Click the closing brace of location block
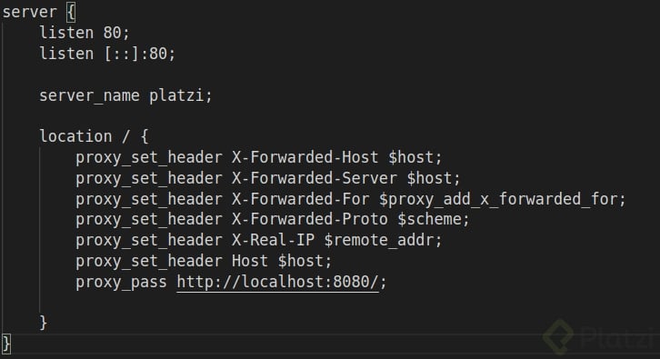Image resolution: width=660 pixels, height=359 pixels. (43, 323)
